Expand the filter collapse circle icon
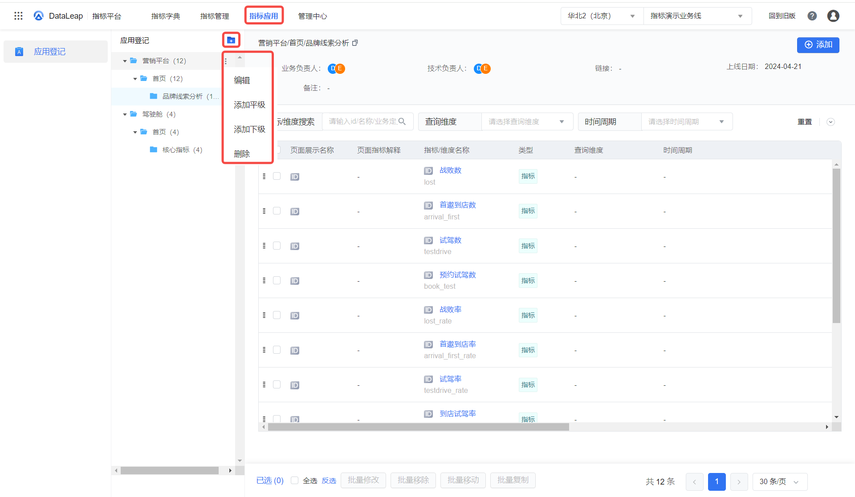855x497 pixels. point(831,122)
